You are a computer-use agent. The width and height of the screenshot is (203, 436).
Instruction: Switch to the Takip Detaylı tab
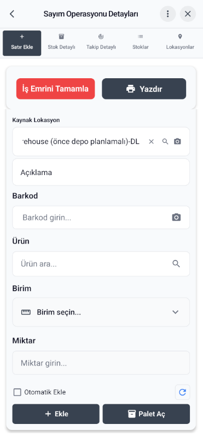click(x=101, y=42)
